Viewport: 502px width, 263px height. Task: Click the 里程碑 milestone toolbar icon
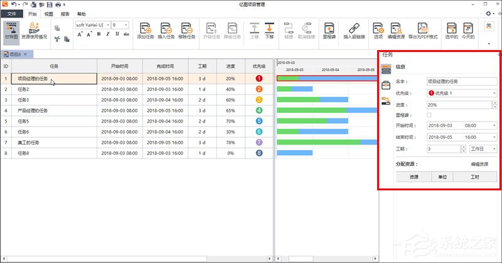point(329,29)
